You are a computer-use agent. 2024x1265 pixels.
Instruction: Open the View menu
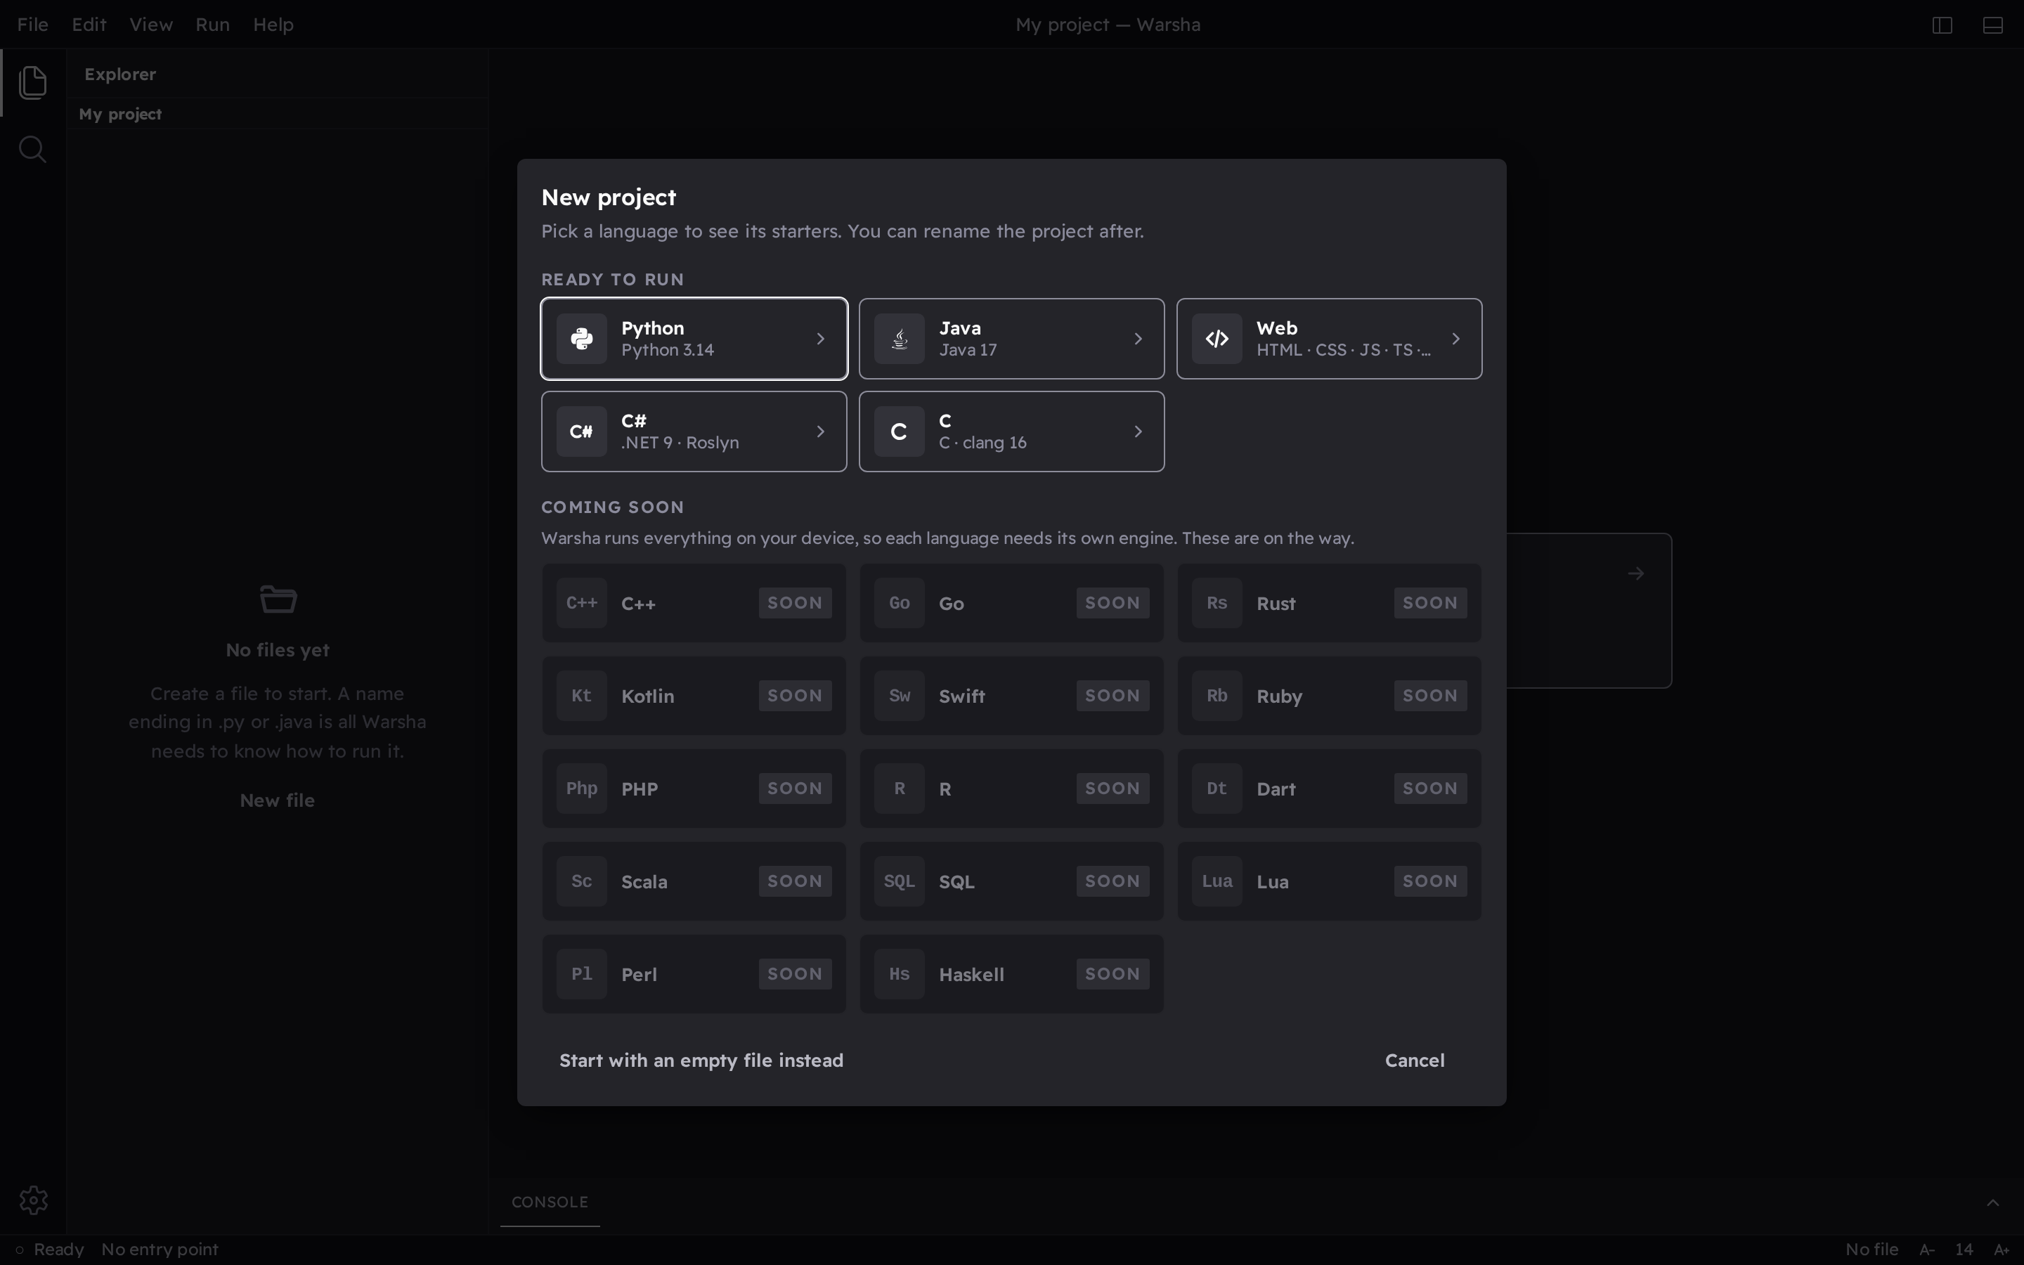(x=150, y=25)
